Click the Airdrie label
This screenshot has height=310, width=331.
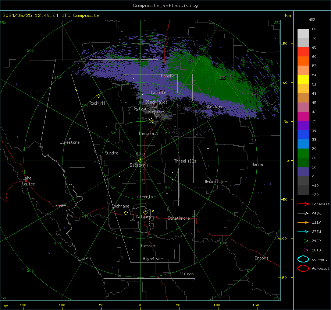(x=145, y=197)
